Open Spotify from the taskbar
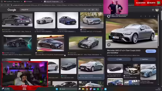This screenshot has height=91, width=162. click(98, 89)
